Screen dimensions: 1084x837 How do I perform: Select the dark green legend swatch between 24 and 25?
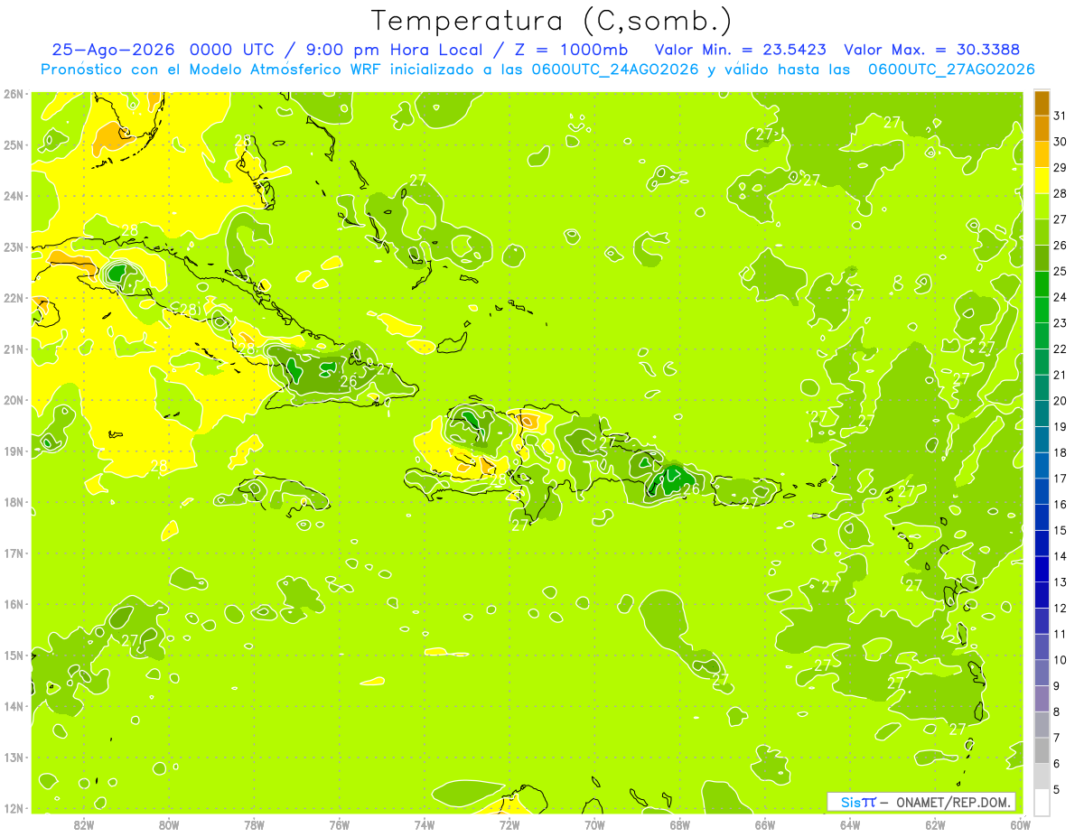pos(1042,284)
